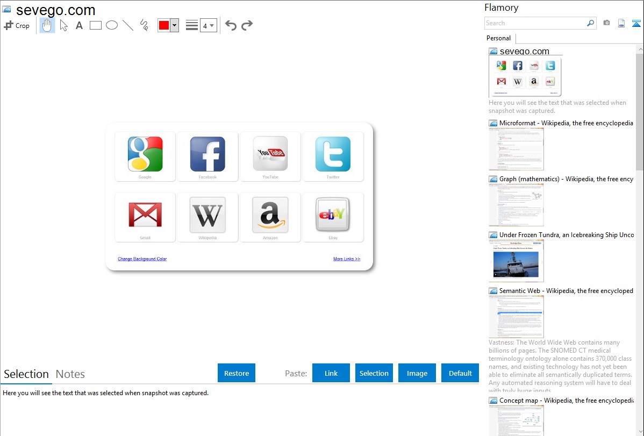Click the YouTube tile in the snapshot
The height and width of the screenshot is (436, 644).
coord(270,156)
